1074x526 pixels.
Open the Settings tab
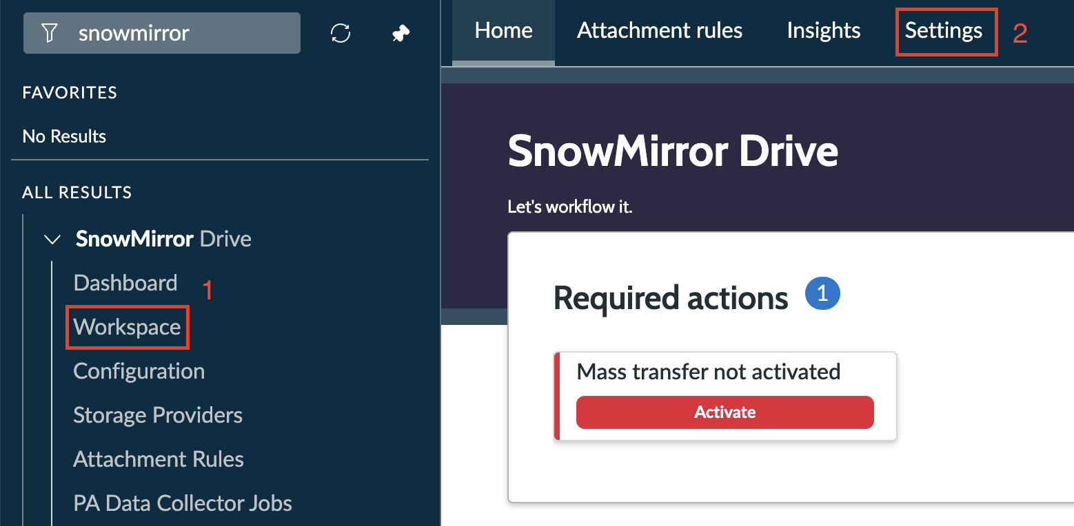pyautogui.click(x=944, y=31)
